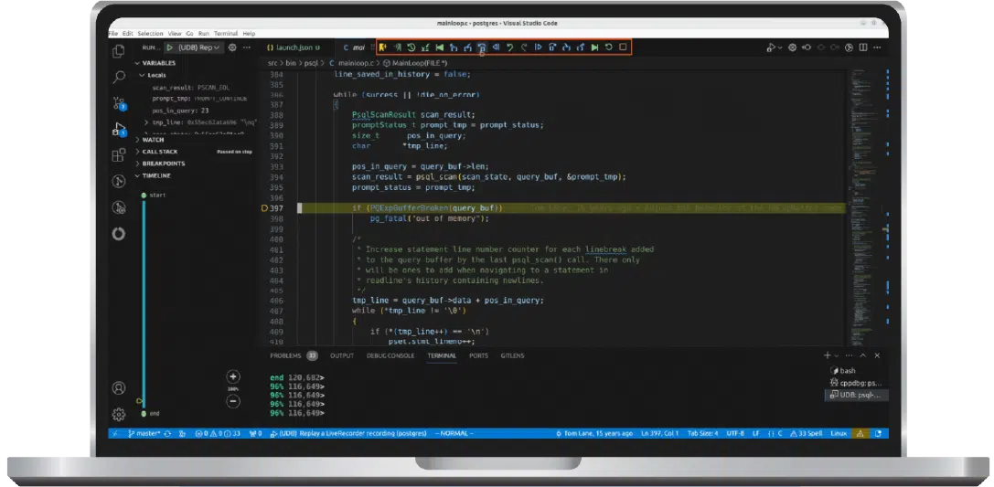The height and width of the screenshot is (487, 994).
Task: Open the Source Control view
Action: (119, 103)
